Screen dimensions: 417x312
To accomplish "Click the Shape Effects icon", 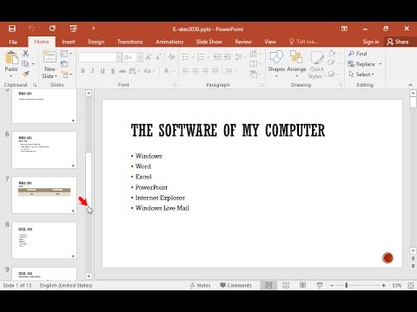I will 331,74.
